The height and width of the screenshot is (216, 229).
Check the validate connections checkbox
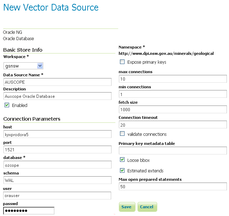click(x=122, y=134)
